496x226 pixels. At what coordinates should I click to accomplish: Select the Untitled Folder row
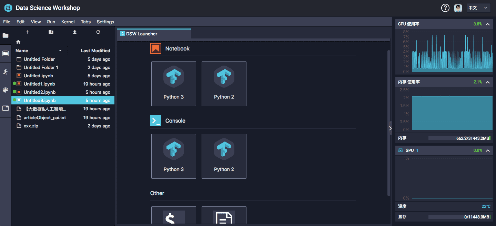[x=63, y=59]
